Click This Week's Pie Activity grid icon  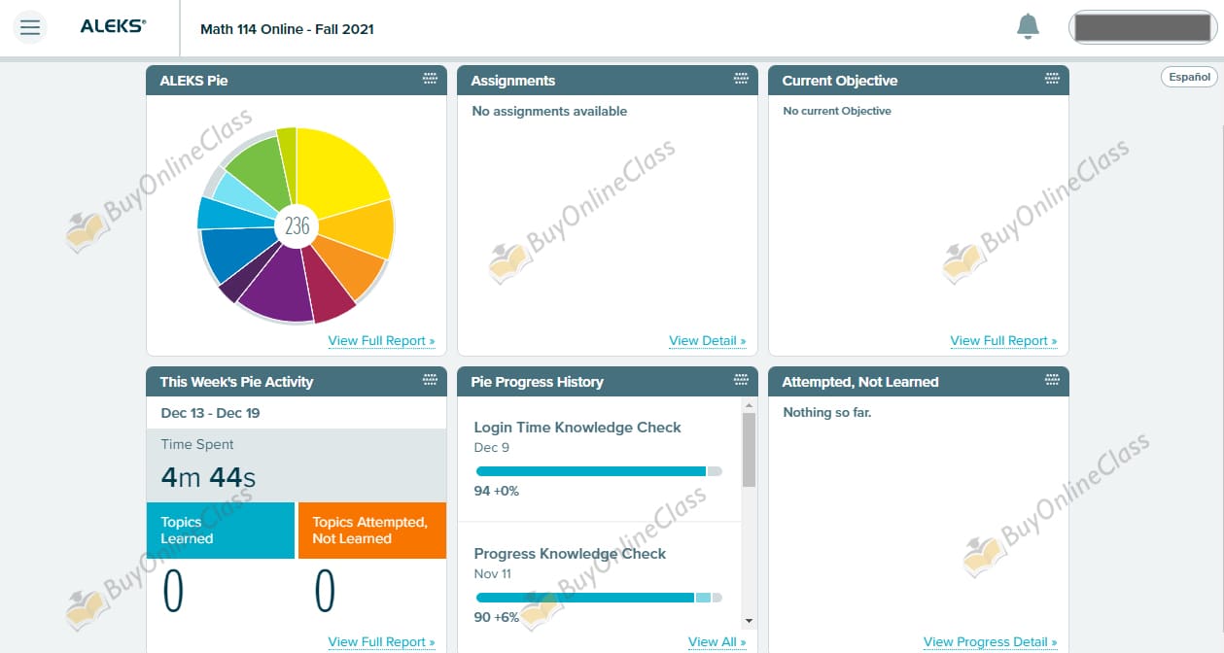click(x=431, y=381)
